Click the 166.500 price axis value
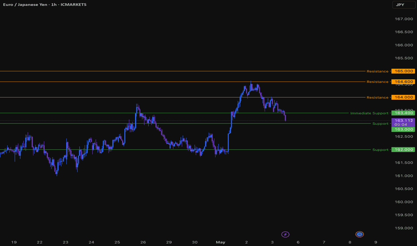Image resolution: width=417 pixels, height=246 pixels. (x=404, y=32)
